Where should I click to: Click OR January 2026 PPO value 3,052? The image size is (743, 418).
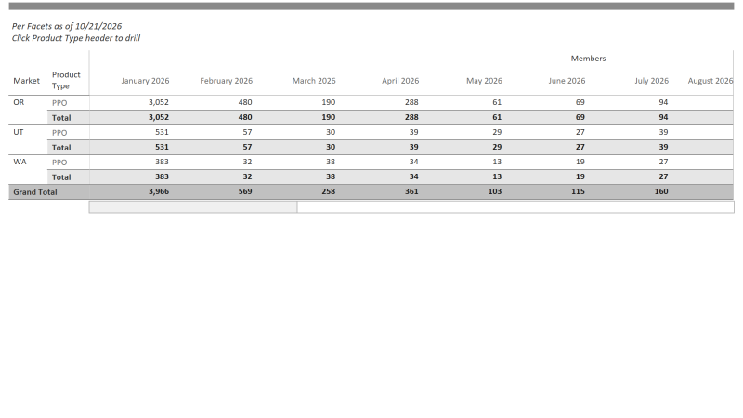tap(158, 102)
